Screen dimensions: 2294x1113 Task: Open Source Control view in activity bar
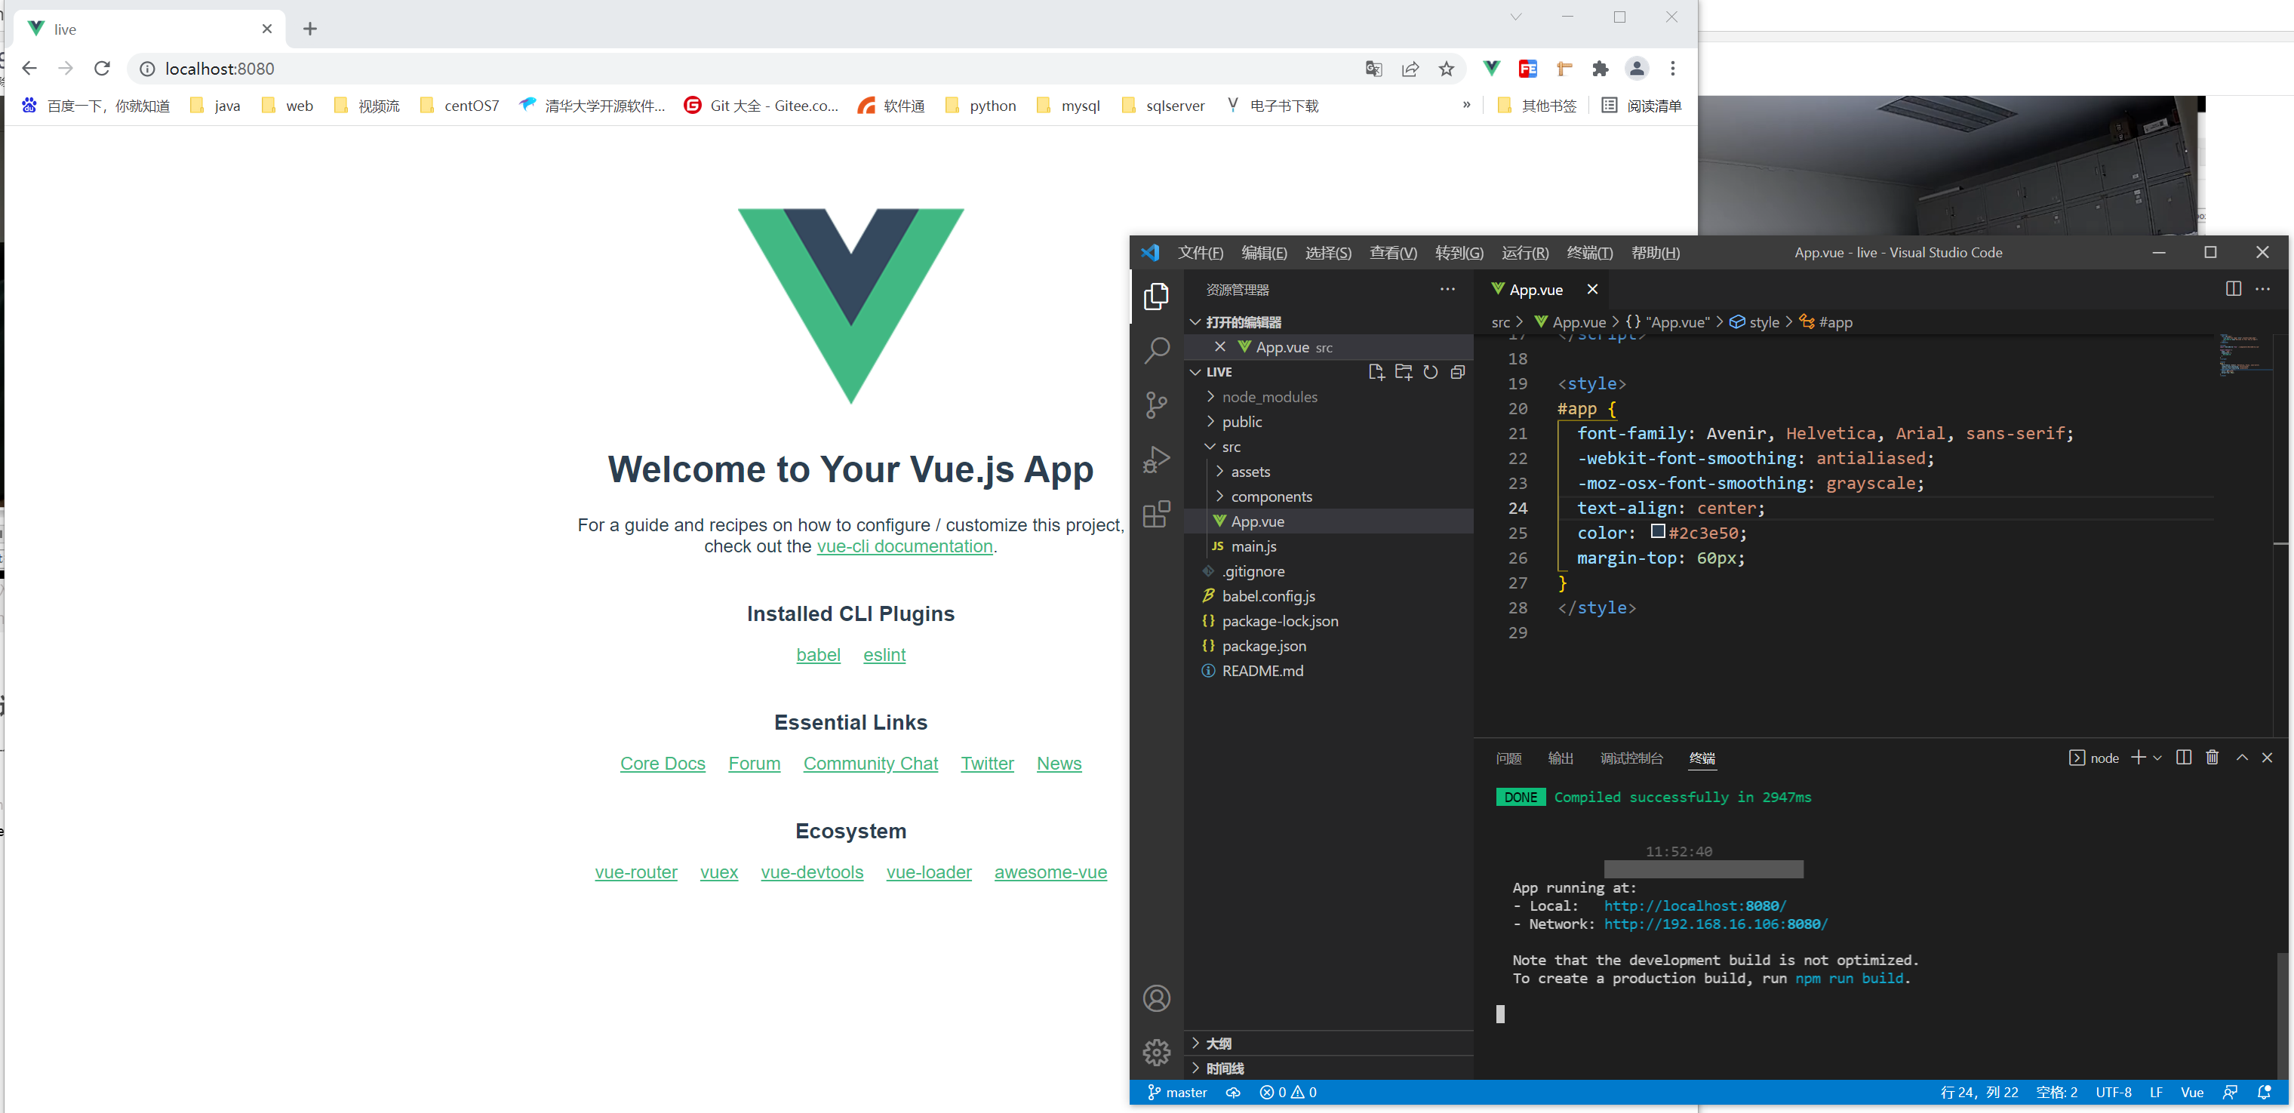(1156, 406)
